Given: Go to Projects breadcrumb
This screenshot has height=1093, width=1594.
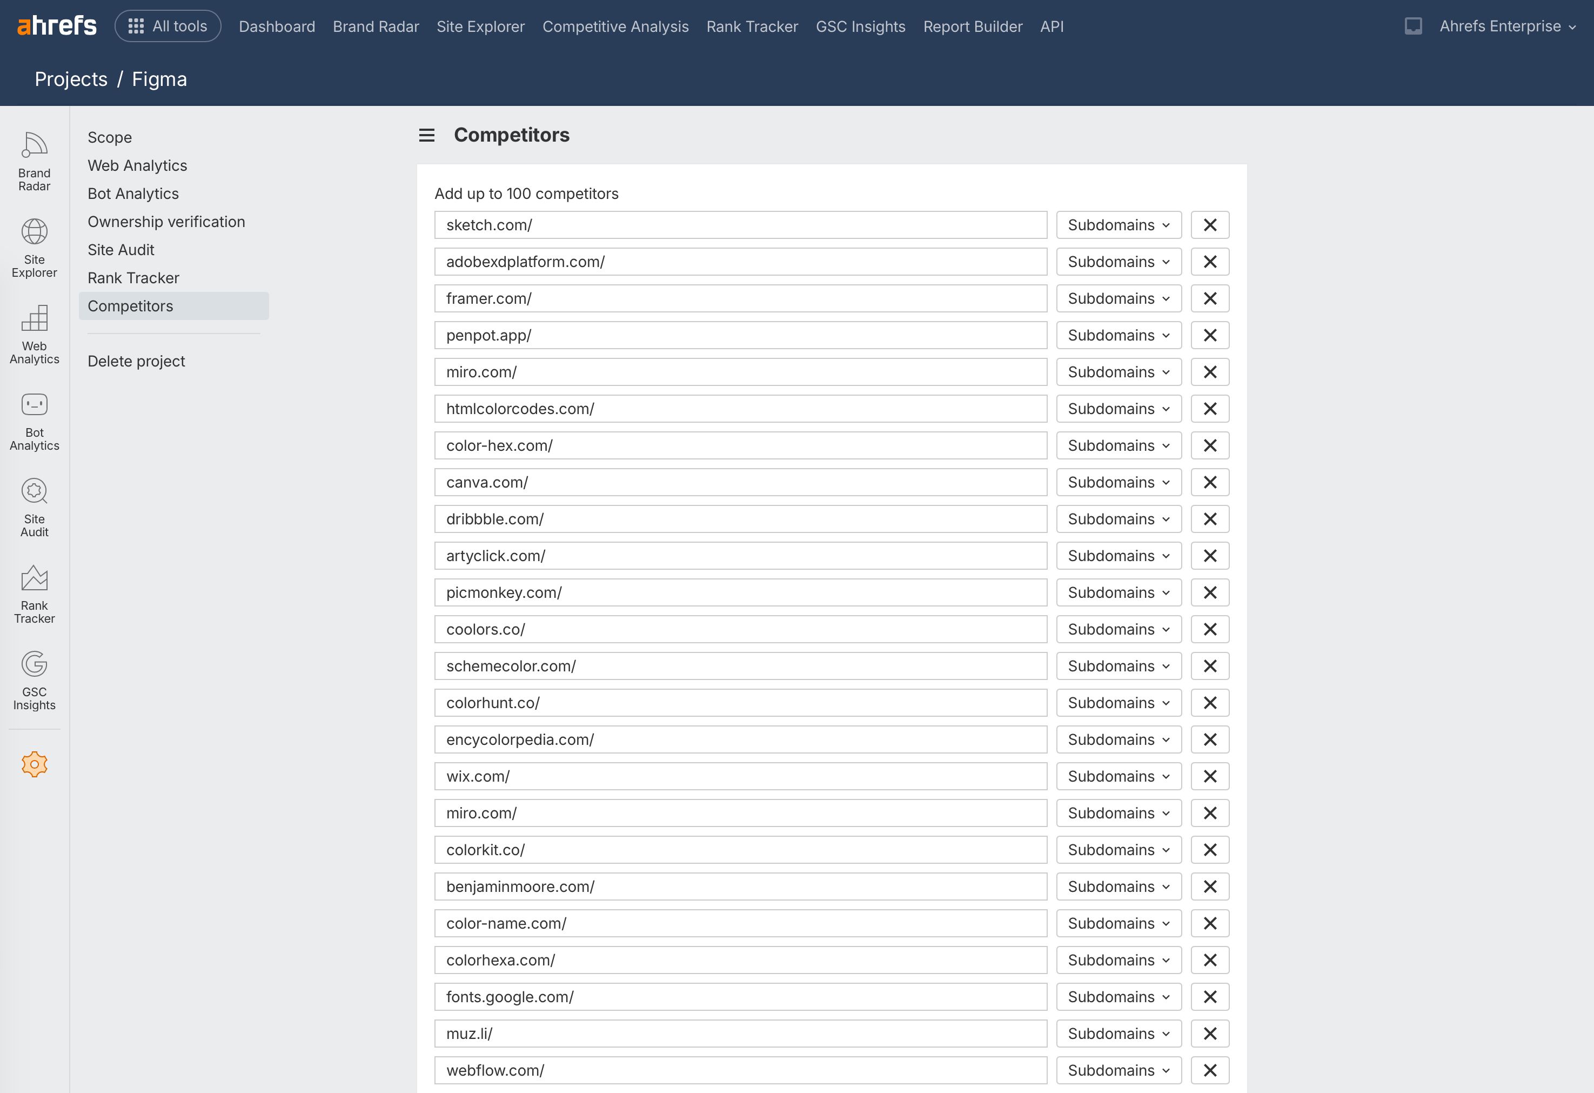Looking at the screenshot, I should (x=71, y=79).
